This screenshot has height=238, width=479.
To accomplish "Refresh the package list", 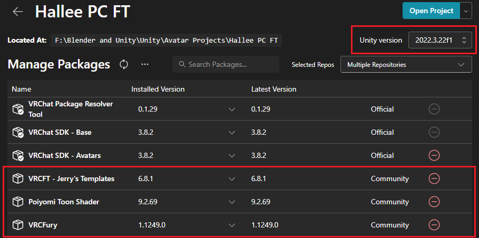I will point(124,64).
